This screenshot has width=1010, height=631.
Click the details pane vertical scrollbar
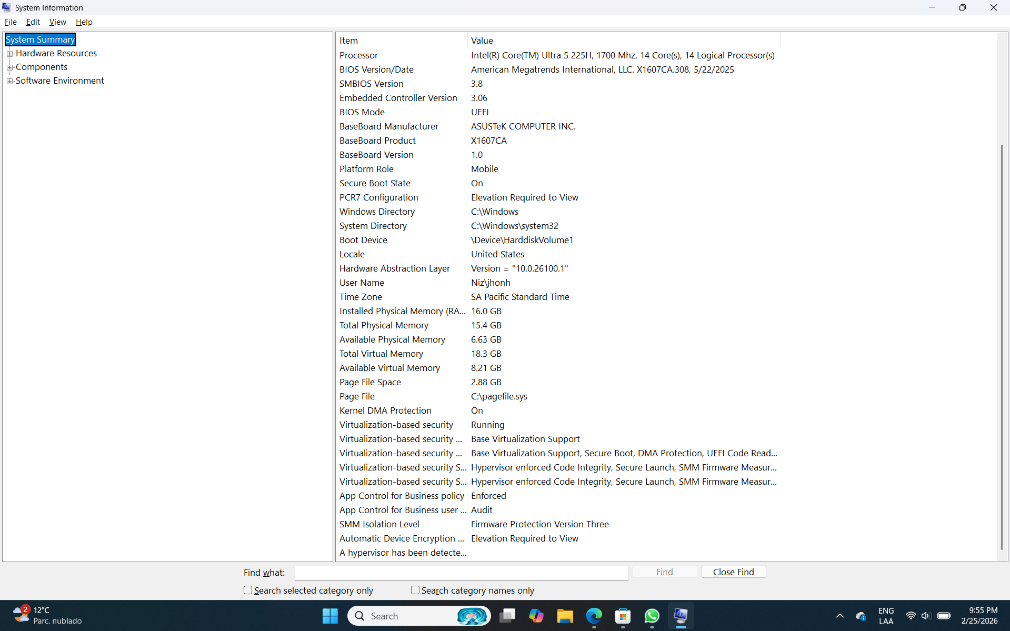click(1002, 347)
